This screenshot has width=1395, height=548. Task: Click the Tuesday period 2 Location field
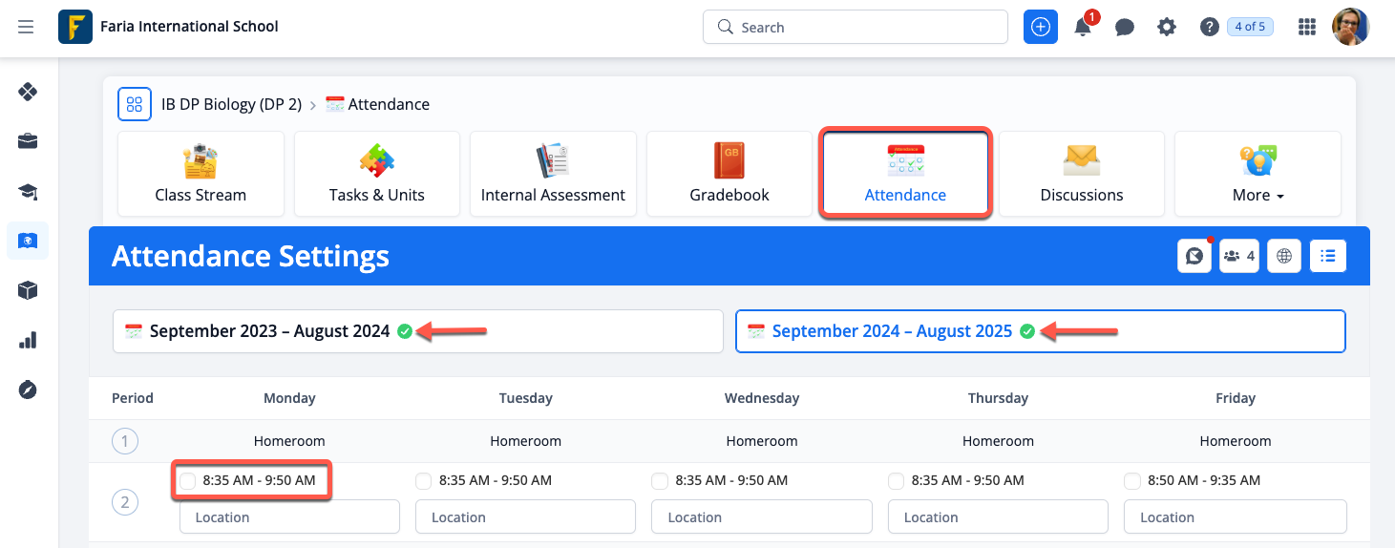pos(525,517)
